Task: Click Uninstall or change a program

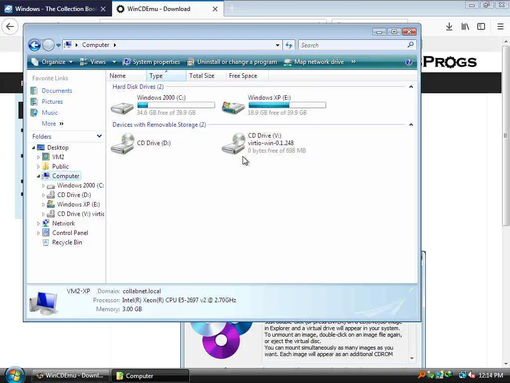Action: [232, 62]
